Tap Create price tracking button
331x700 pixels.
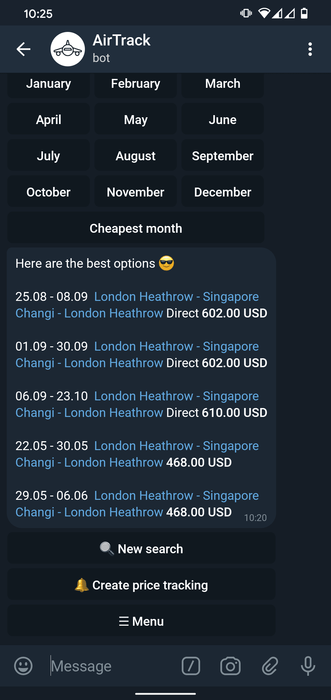141,585
